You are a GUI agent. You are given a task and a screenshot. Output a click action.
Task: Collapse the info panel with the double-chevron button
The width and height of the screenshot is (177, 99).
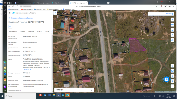55,13
